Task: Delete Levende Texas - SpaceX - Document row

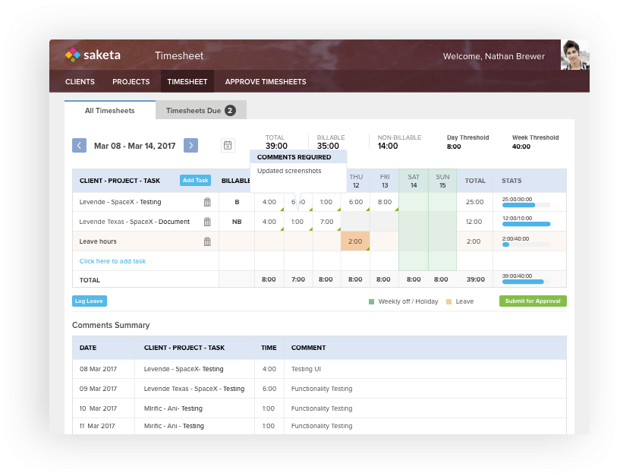Action: pyautogui.click(x=207, y=222)
